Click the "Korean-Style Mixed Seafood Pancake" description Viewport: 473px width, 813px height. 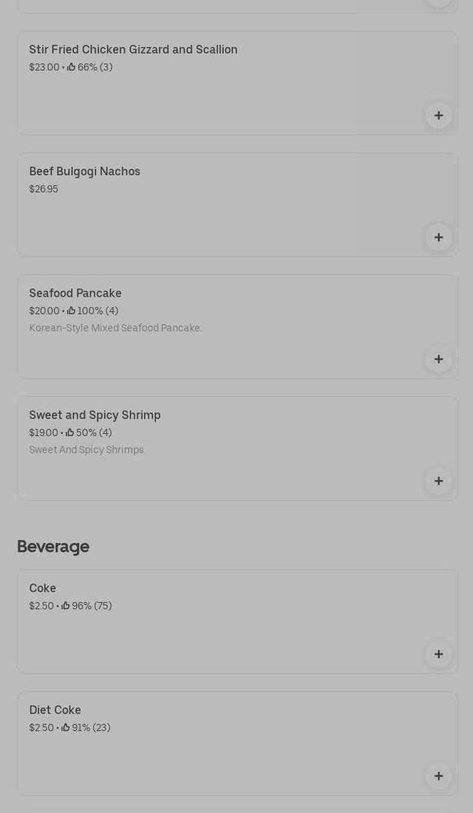pyautogui.click(x=115, y=328)
